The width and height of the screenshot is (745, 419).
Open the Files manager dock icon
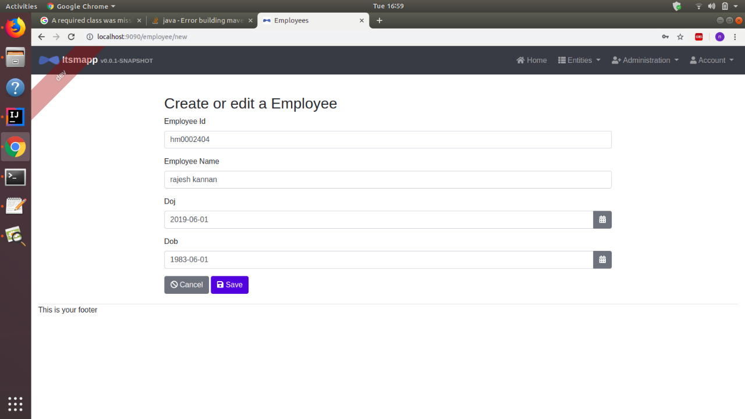click(16, 58)
